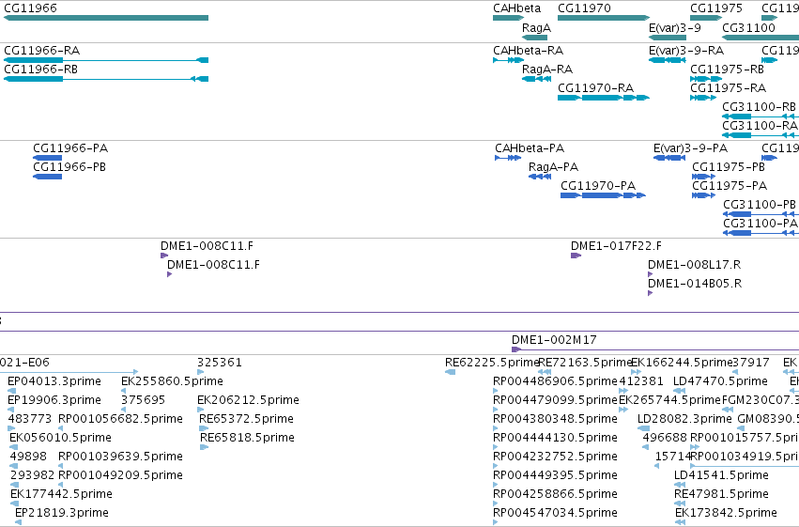This screenshot has width=799, height=527.
Task: Select the DME1-008L17.R label
Action: coord(694,265)
